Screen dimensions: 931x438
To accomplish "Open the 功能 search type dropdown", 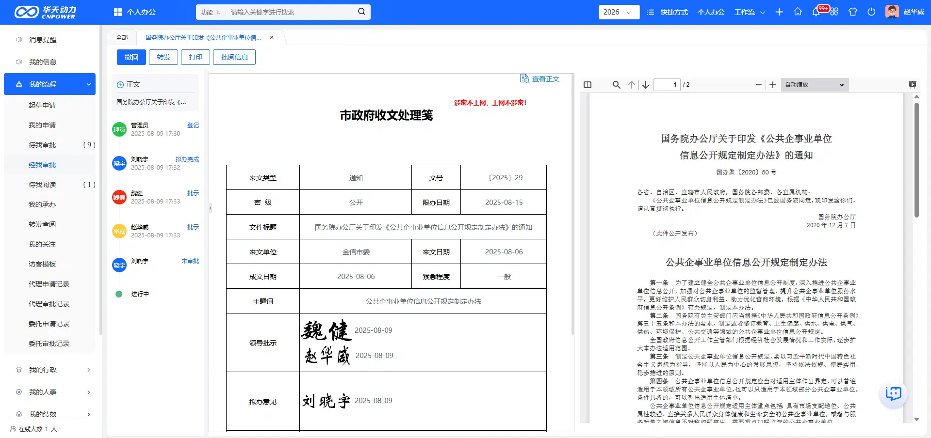I will tap(211, 12).
